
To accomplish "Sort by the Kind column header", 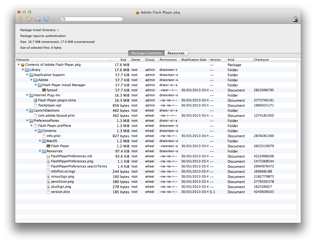I will [239, 60].
